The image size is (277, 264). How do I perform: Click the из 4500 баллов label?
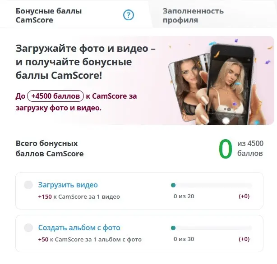tap(250, 148)
